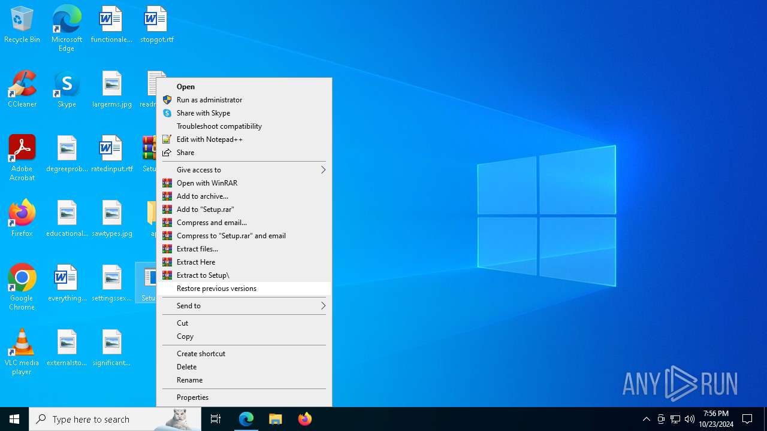Select the Adobe Acrobat desktop shortcut
The height and width of the screenshot is (431, 767).
(x=22, y=158)
